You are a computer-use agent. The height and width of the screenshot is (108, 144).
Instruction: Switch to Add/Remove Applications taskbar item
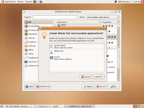coord(80,106)
